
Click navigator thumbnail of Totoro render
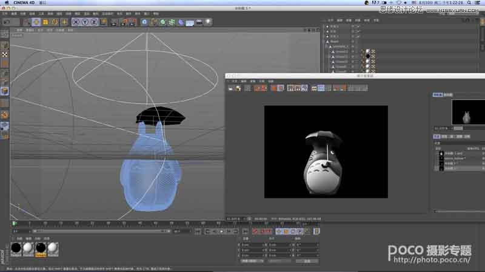pyautogui.click(x=468, y=112)
